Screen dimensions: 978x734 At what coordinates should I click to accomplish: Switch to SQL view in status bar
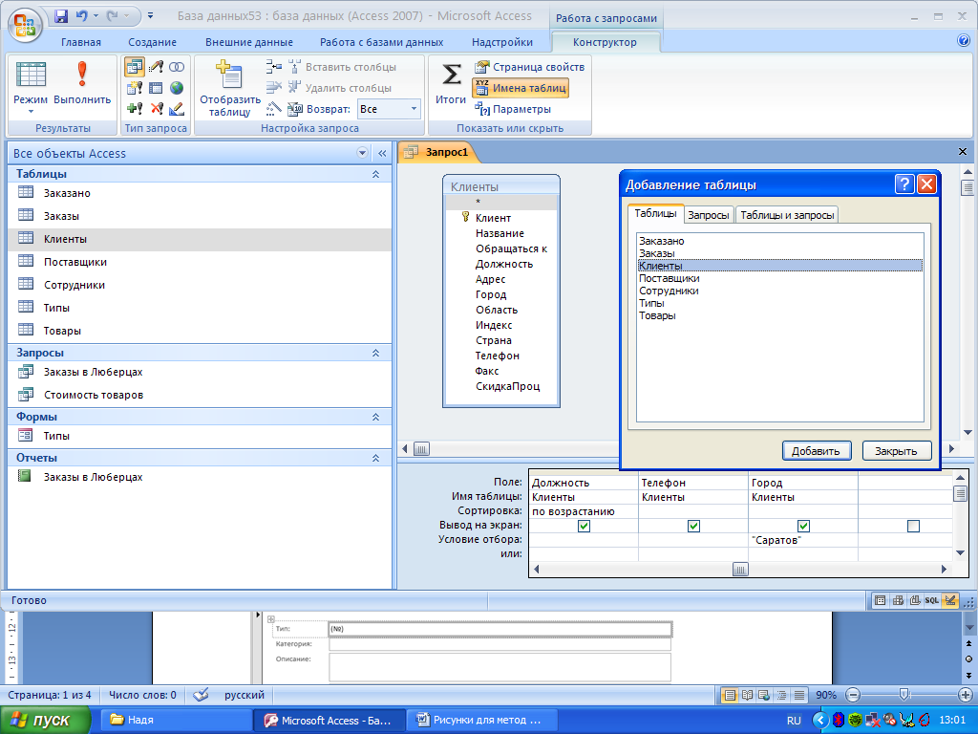pos(932,600)
